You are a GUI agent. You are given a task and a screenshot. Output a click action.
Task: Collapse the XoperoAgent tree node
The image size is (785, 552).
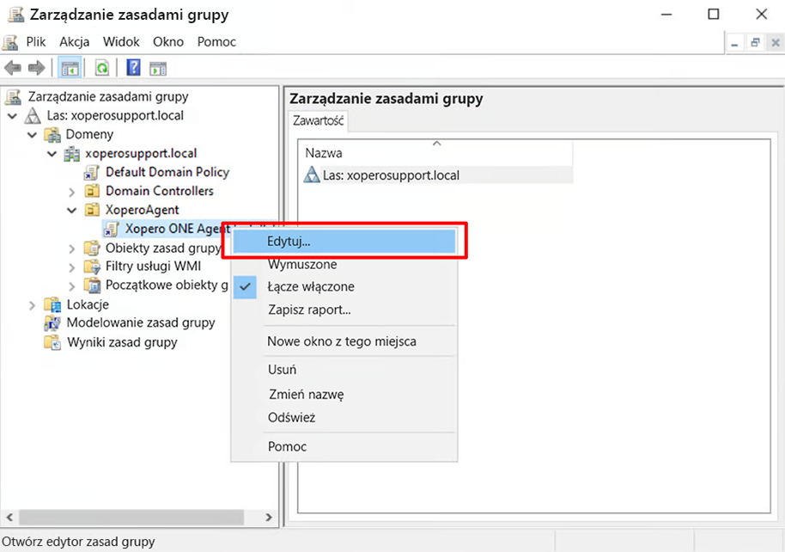[72, 210]
